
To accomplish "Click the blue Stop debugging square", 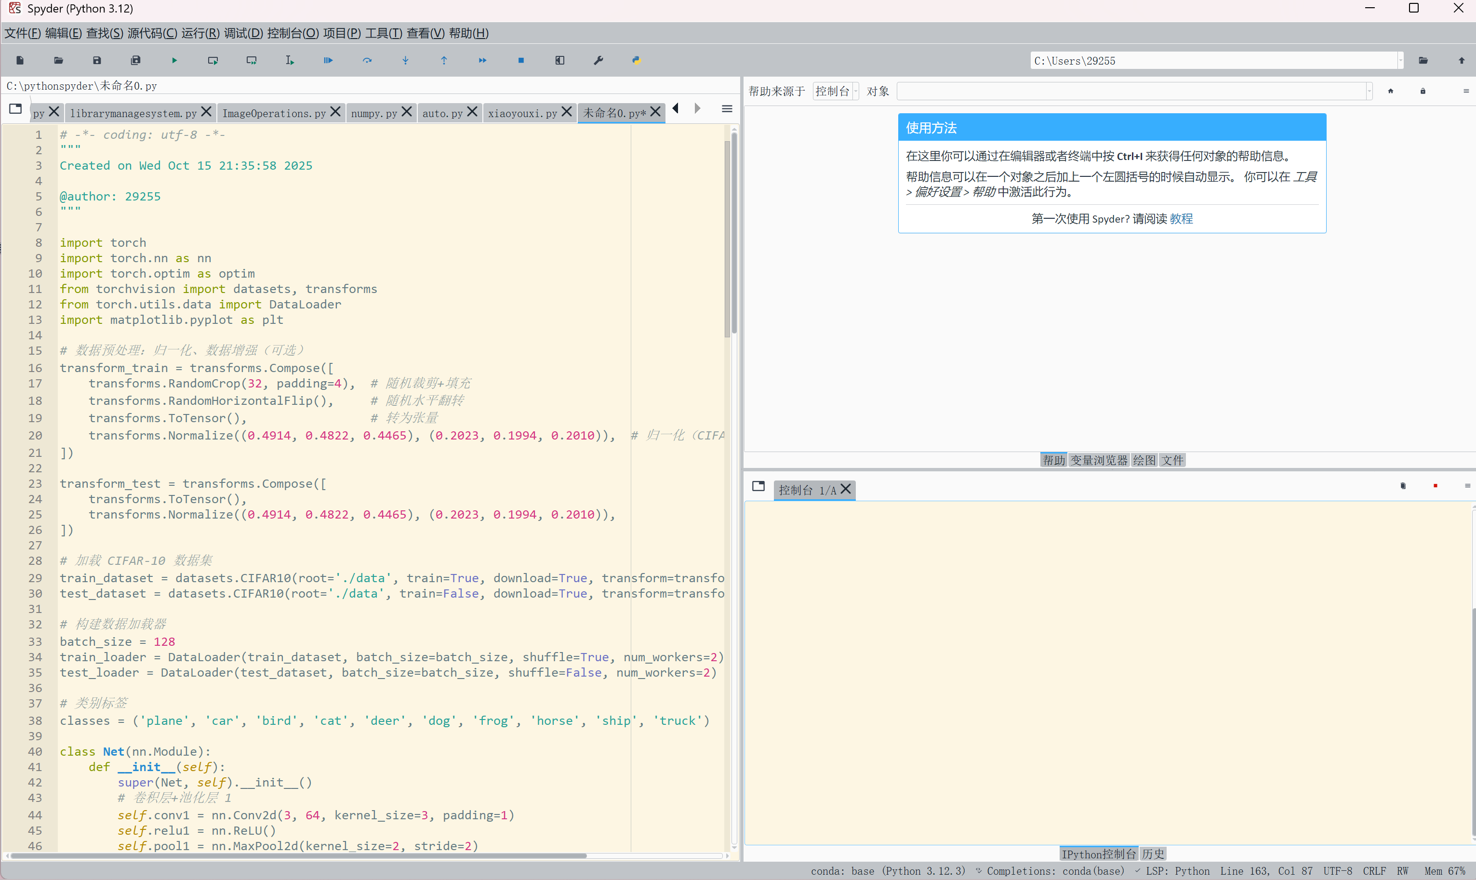I will tap(521, 61).
